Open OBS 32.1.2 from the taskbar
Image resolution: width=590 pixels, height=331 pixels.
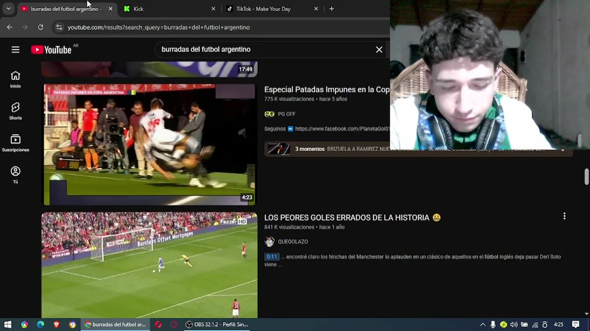(217, 325)
